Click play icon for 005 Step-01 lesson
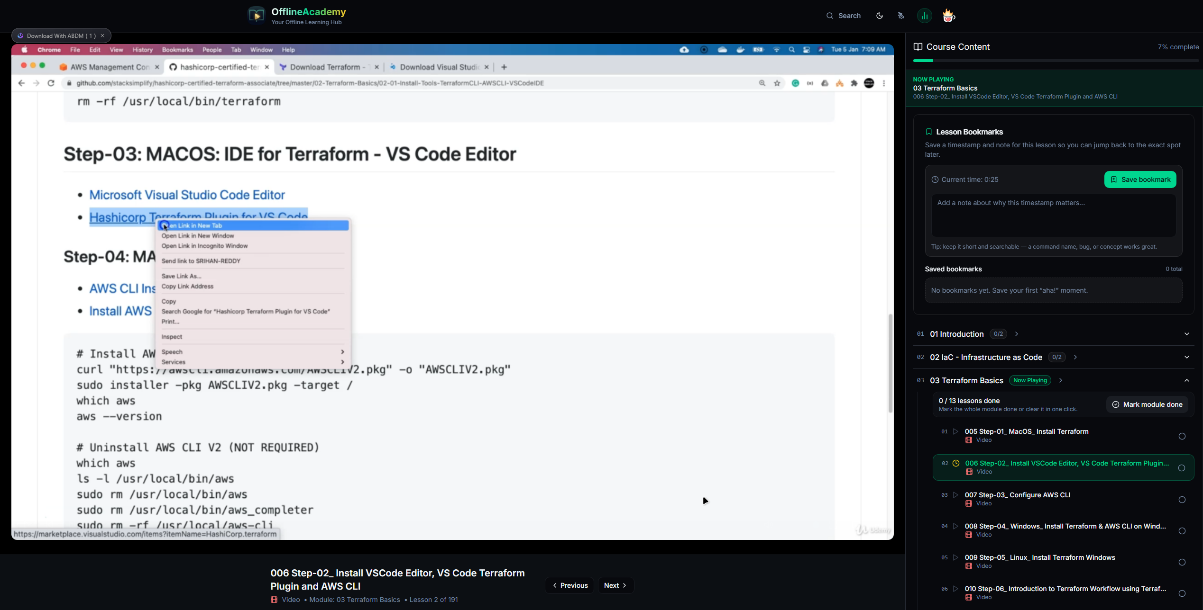 [x=955, y=431]
